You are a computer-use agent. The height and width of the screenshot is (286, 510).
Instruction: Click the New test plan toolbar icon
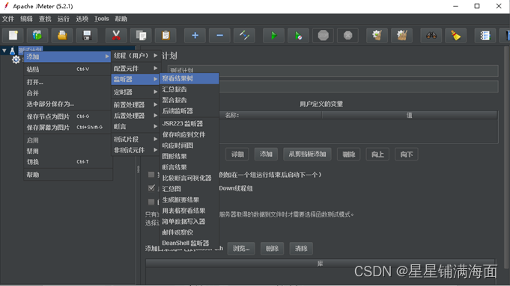[x=13, y=35]
